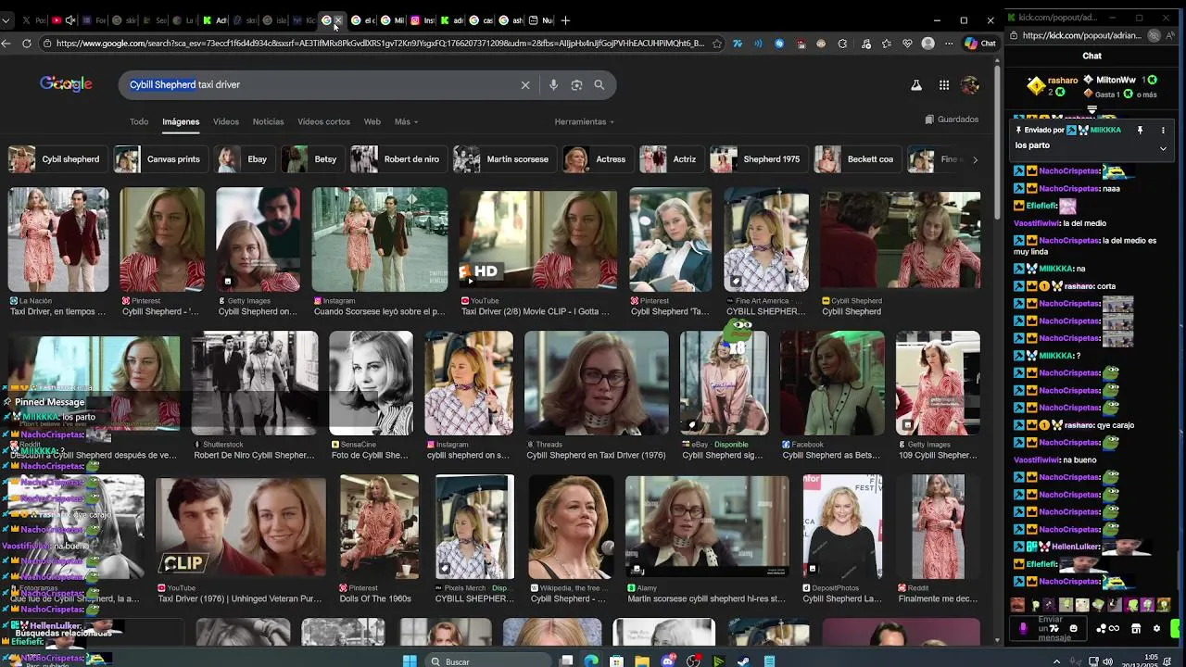The height and width of the screenshot is (667, 1186).
Task: Open the Google apps grid
Action: tap(944, 85)
